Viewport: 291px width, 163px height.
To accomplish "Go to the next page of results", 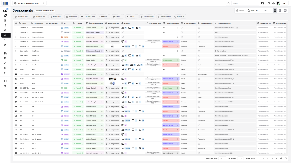I will 272,158.
